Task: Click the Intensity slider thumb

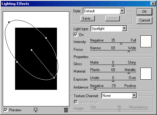Action: click(121, 44)
